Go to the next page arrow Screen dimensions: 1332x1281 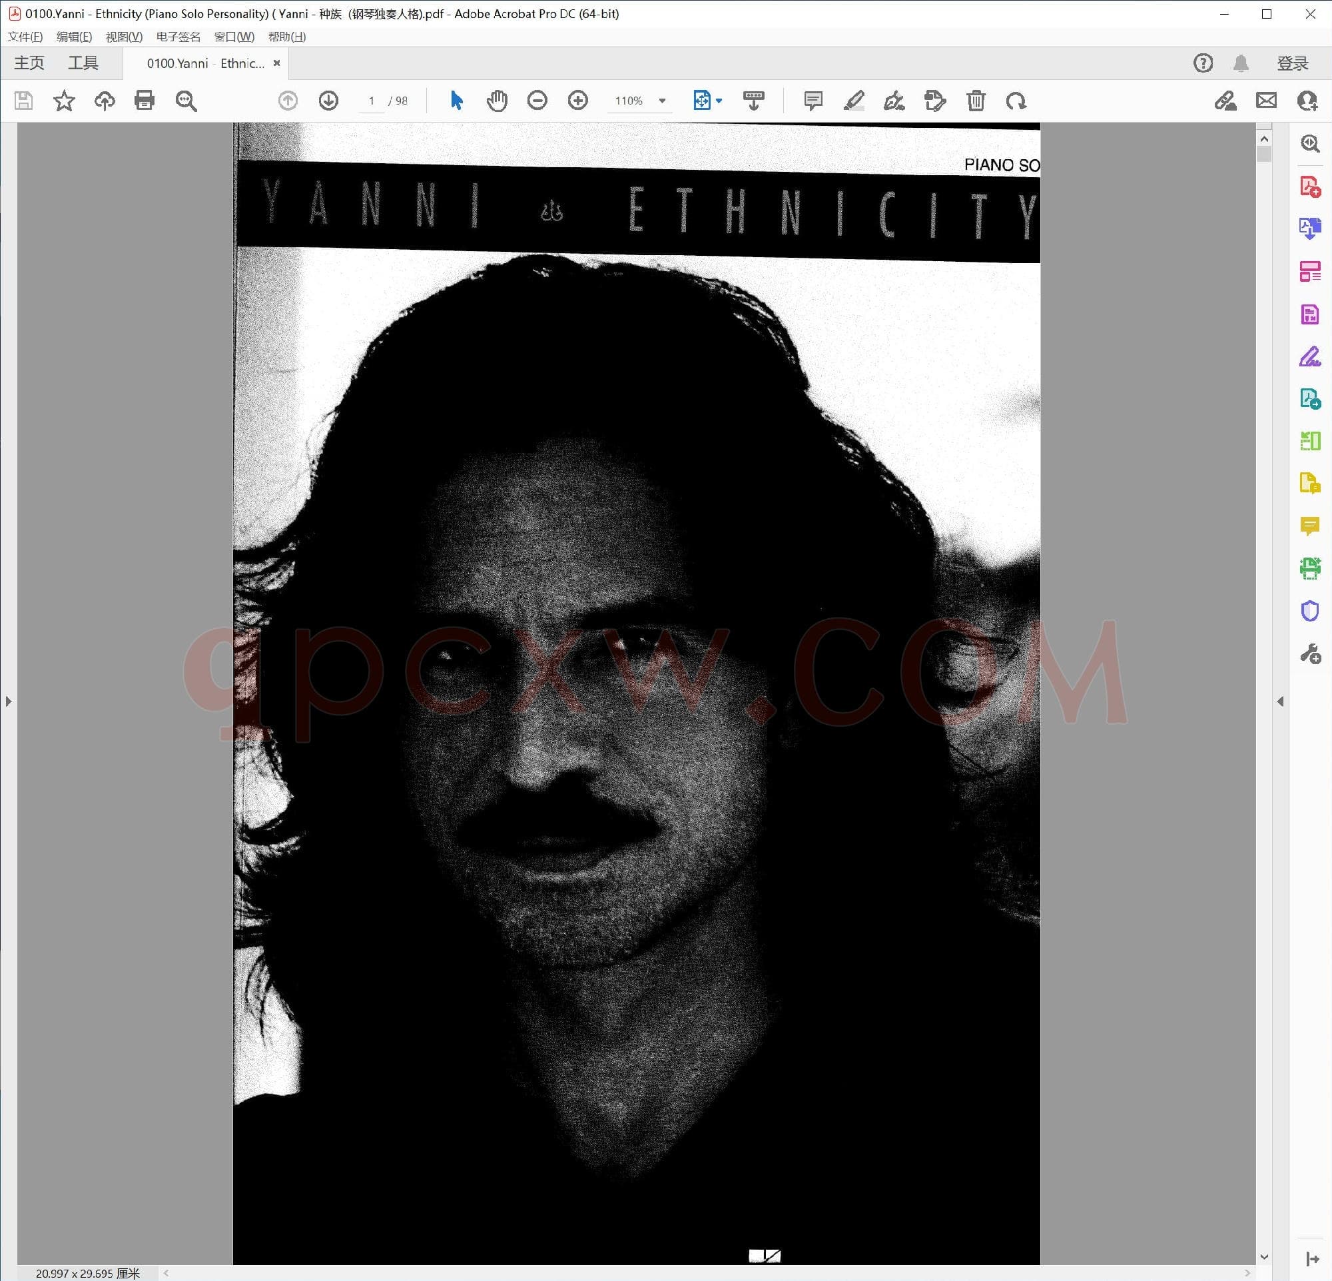click(328, 101)
